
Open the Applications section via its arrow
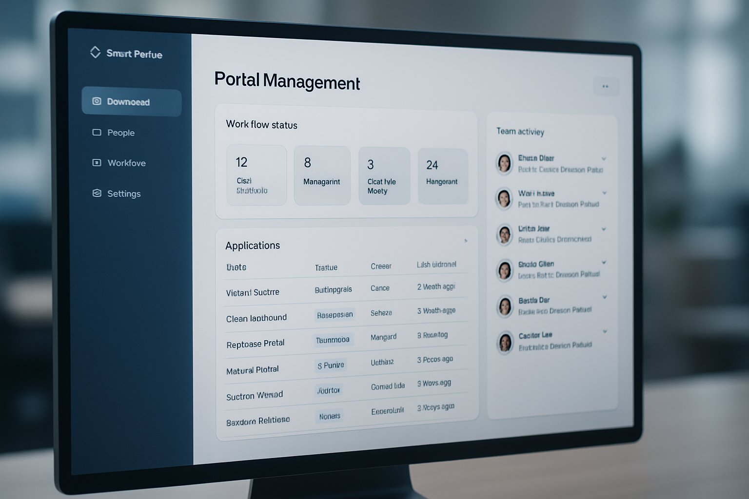click(x=465, y=241)
